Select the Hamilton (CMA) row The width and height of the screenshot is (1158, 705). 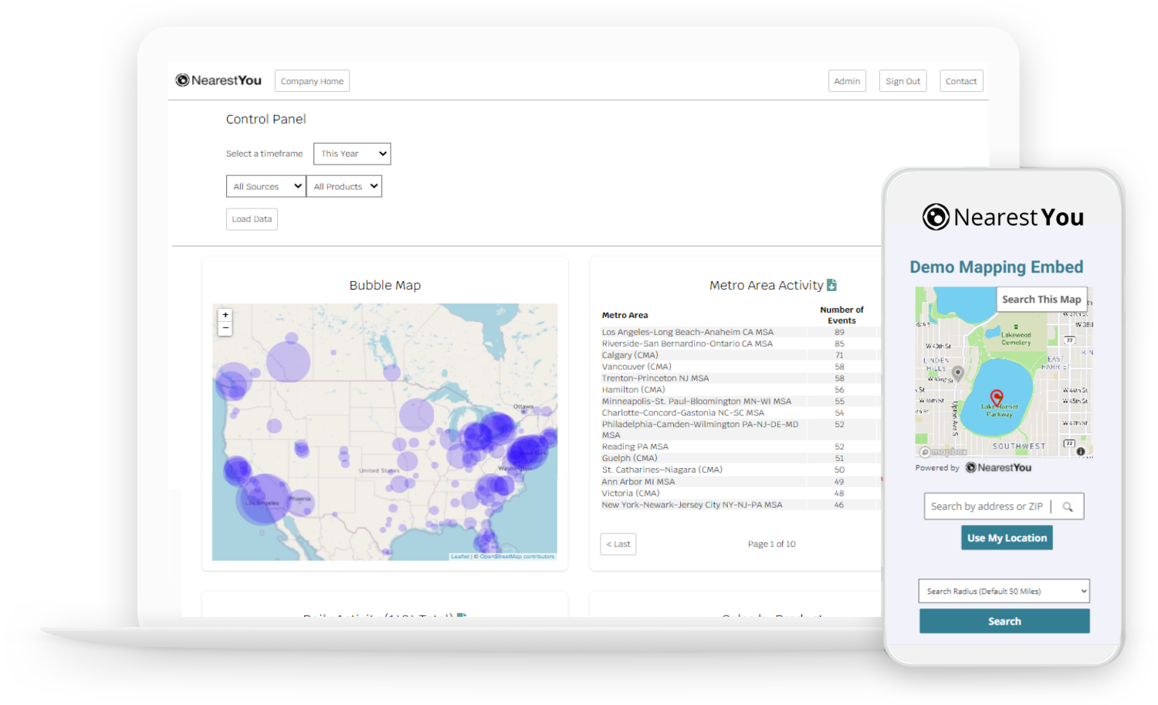tap(740, 390)
